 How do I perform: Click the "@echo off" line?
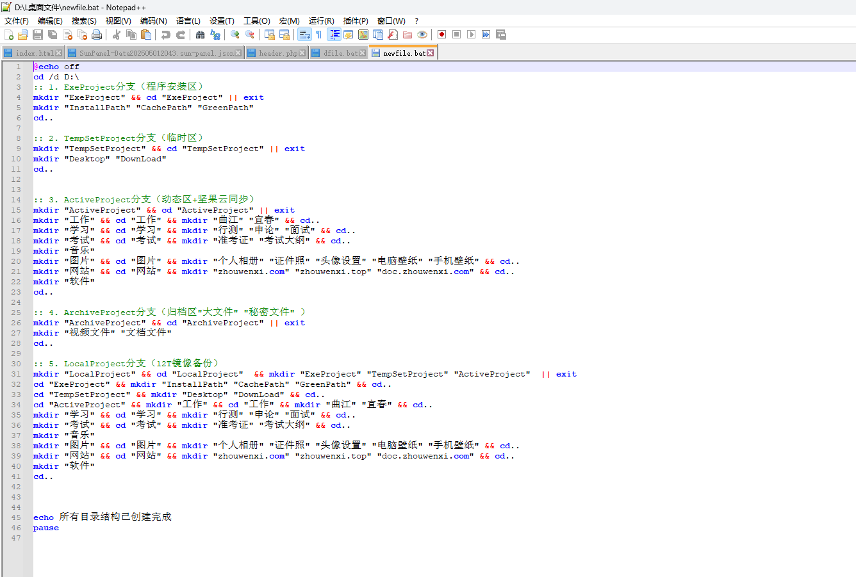point(56,67)
